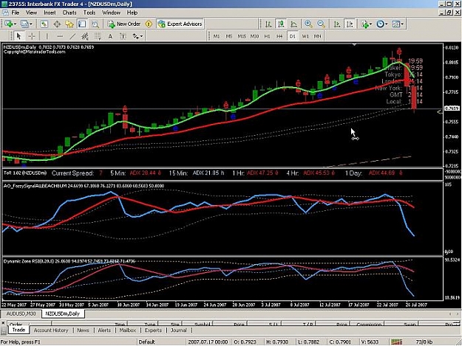Viewport: 462px width, 346px height.
Task: Select the Equidistant Channel tool
Action: coord(85,36)
